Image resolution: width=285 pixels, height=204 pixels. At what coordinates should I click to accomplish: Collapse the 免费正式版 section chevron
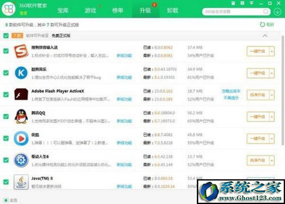pos(265,36)
